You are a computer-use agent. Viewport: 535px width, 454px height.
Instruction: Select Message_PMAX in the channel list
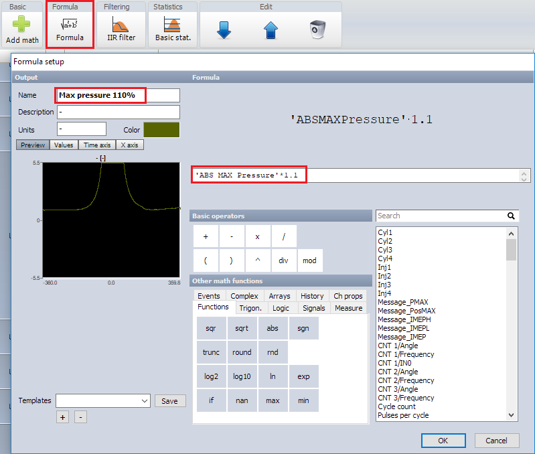tap(403, 302)
